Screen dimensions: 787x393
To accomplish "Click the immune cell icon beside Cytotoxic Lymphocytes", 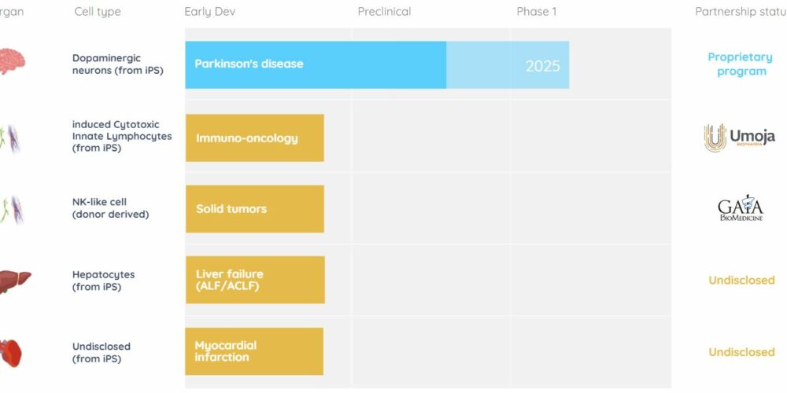I will (10, 139).
